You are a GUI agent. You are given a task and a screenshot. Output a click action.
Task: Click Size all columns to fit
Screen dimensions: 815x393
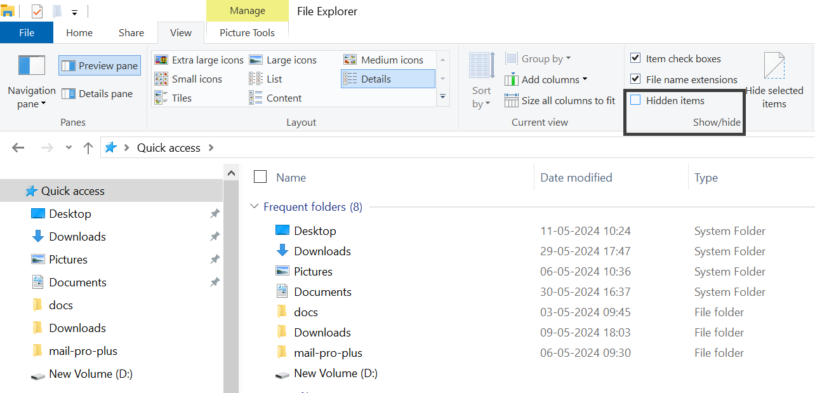560,100
